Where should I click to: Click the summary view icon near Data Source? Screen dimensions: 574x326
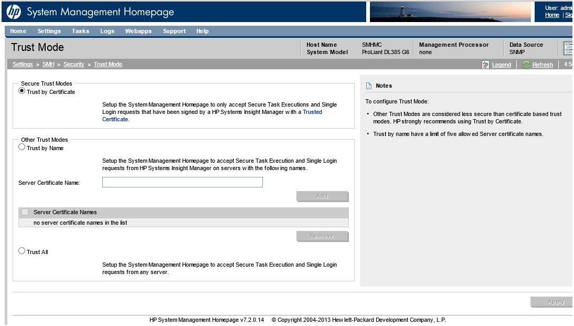point(567,48)
